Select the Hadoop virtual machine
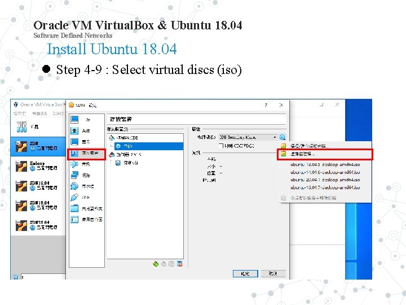This screenshot has width=406, height=305. click(x=38, y=166)
